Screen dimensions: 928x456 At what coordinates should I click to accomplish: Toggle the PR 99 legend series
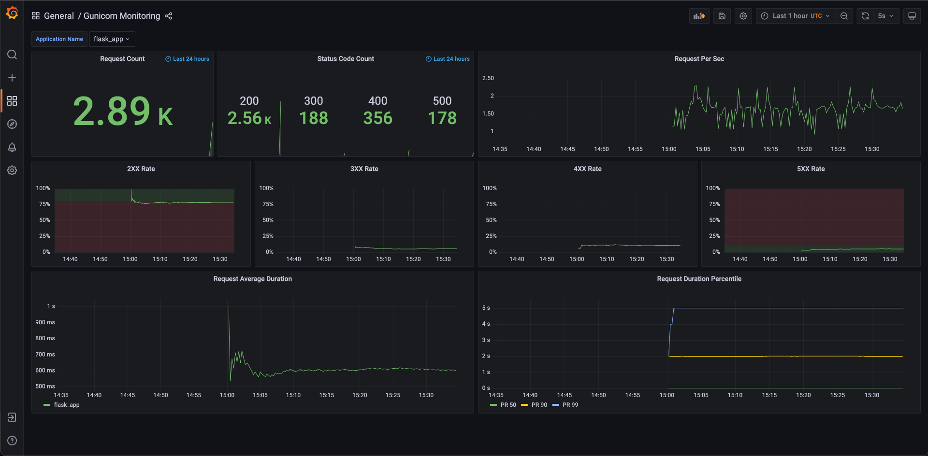[565, 405]
